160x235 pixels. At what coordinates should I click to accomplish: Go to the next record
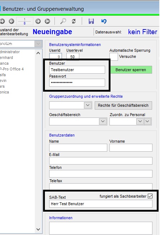38,21
